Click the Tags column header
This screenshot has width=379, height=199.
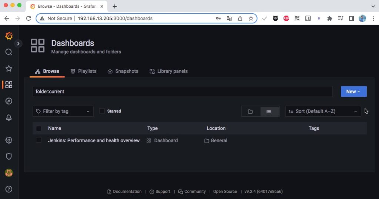314,128
